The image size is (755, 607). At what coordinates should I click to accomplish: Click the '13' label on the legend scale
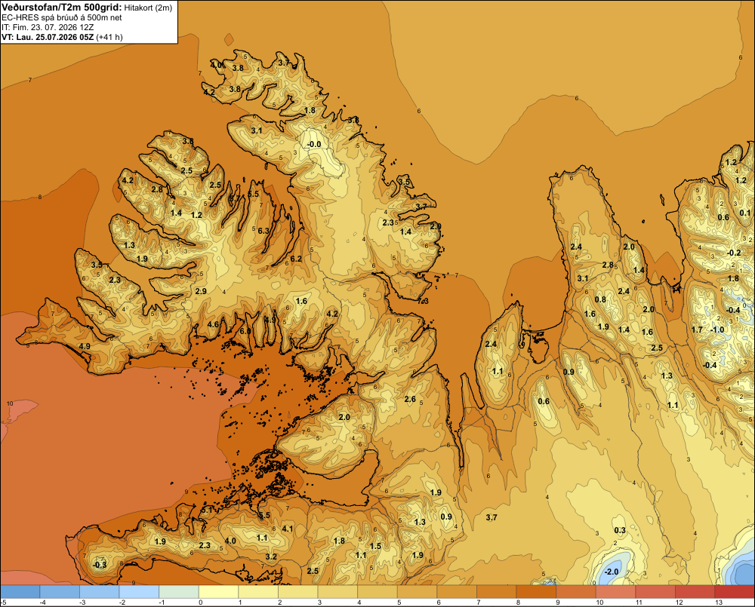(719, 602)
